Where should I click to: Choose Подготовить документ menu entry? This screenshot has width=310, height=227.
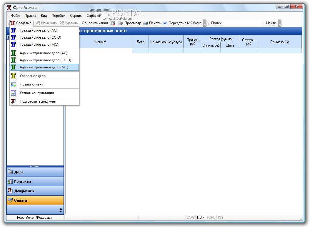pyautogui.click(x=44, y=101)
